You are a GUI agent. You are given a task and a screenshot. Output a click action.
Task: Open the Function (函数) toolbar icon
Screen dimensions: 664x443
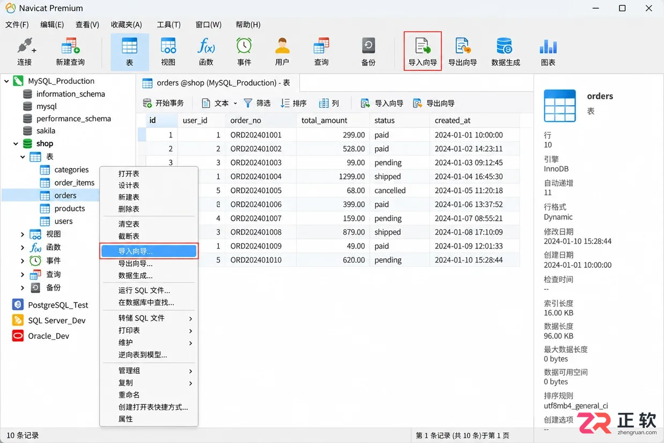[x=206, y=52]
